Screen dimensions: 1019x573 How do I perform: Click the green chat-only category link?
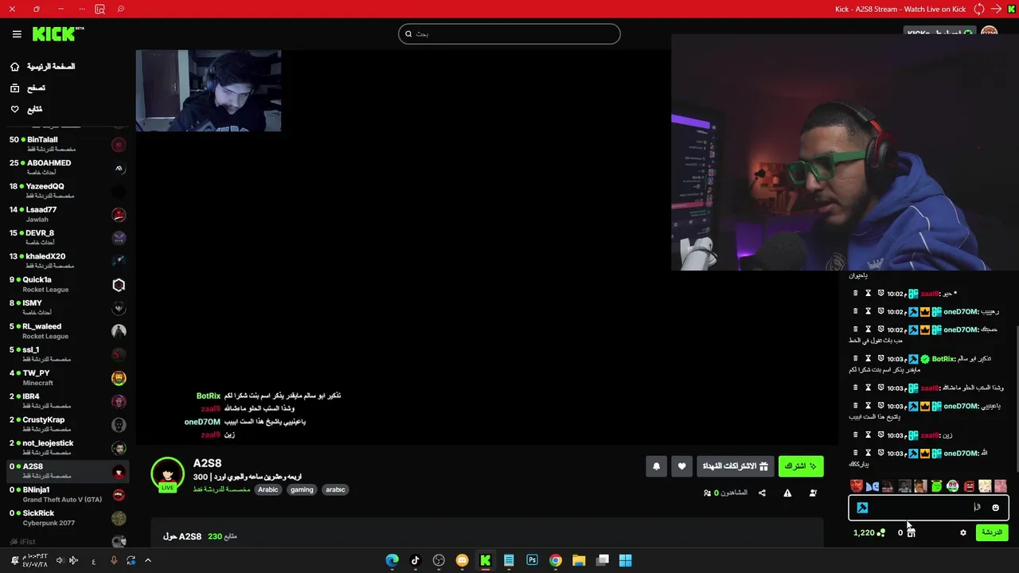221,489
